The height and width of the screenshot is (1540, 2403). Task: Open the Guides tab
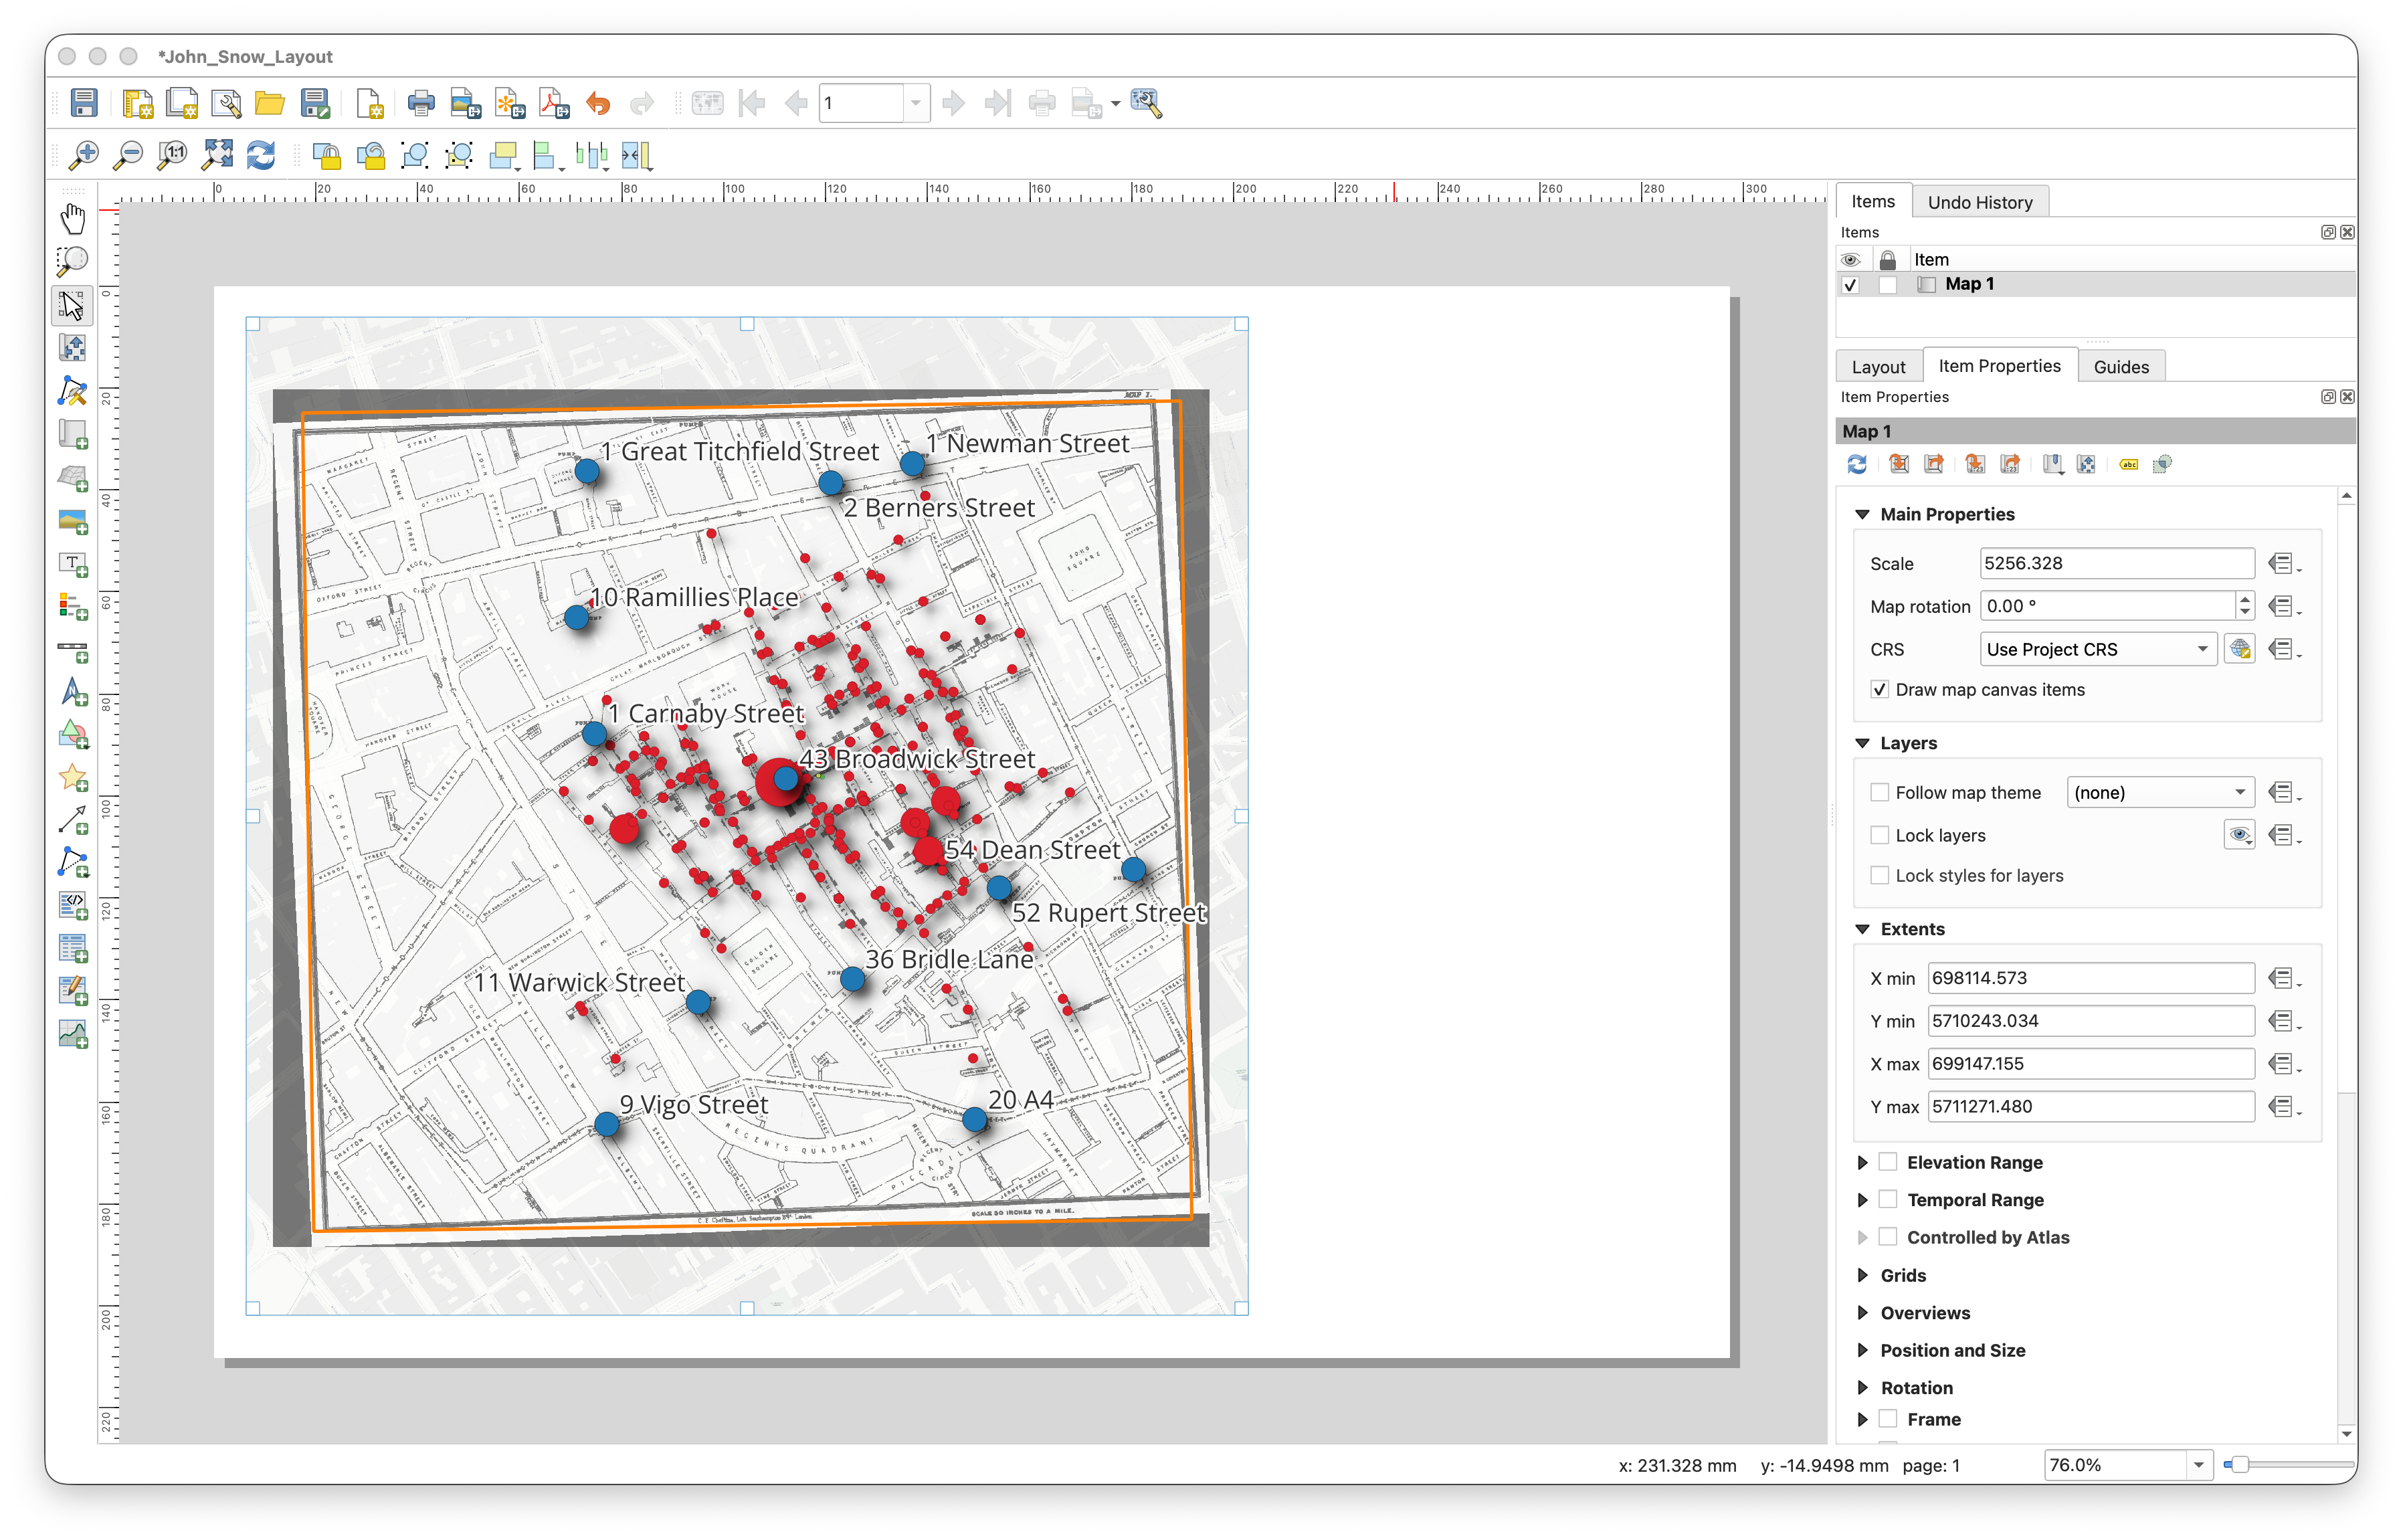(2120, 367)
